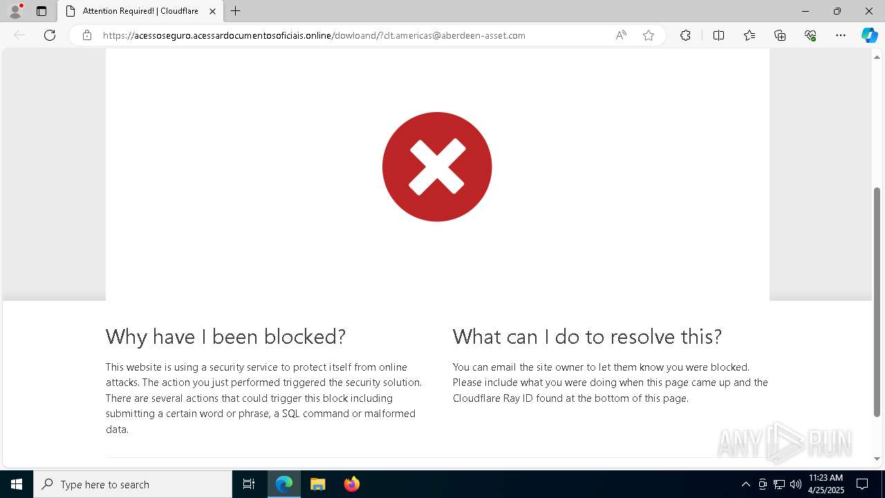Close the Attention Required Cloudflare tab
The height and width of the screenshot is (498, 885).
(212, 11)
